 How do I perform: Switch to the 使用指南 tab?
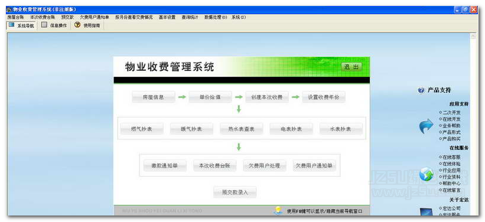point(88,25)
